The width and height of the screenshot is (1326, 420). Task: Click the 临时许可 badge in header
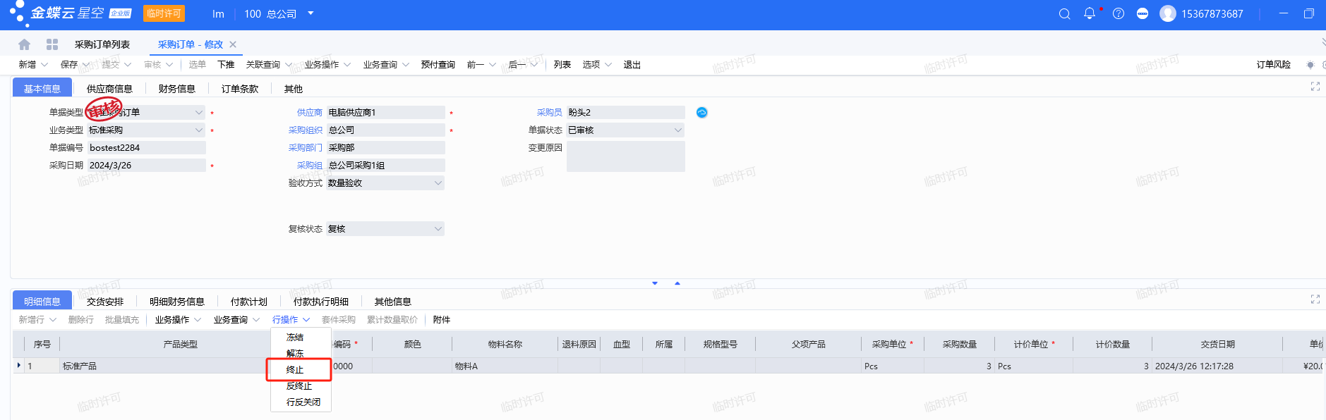coord(164,13)
